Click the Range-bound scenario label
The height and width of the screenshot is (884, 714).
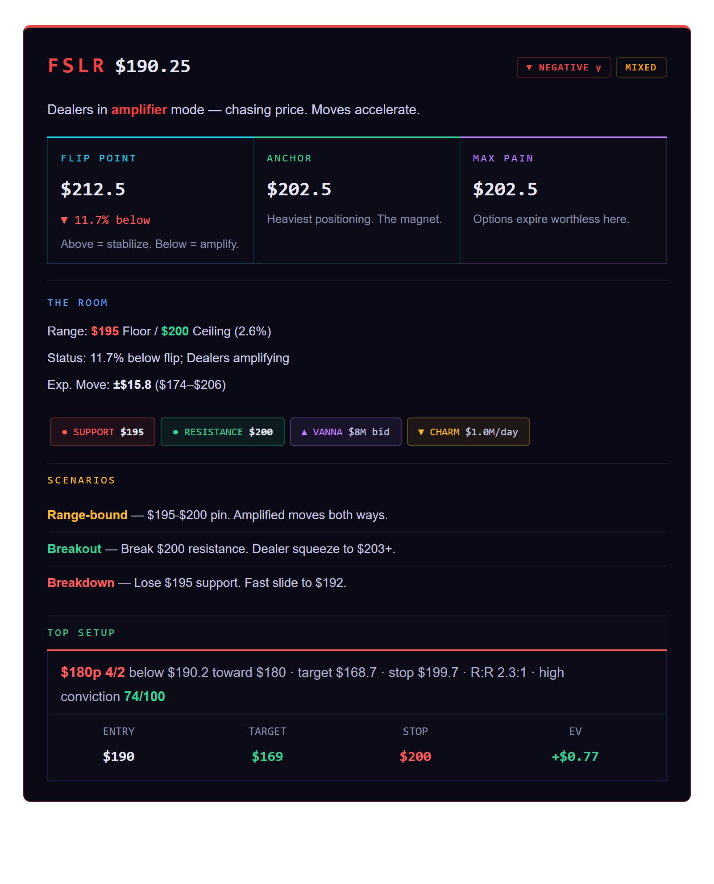coord(87,515)
